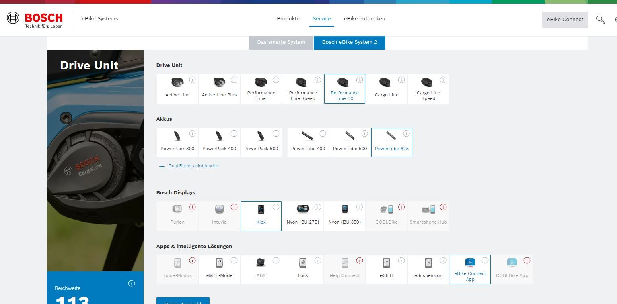The image size is (617, 304).
Task: Select PowerTube 400 battery
Action: click(x=308, y=142)
